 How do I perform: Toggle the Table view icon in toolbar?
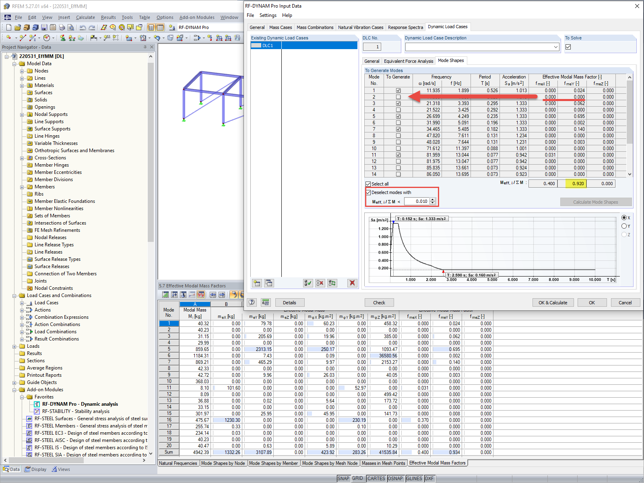pyautogui.click(x=160, y=27)
